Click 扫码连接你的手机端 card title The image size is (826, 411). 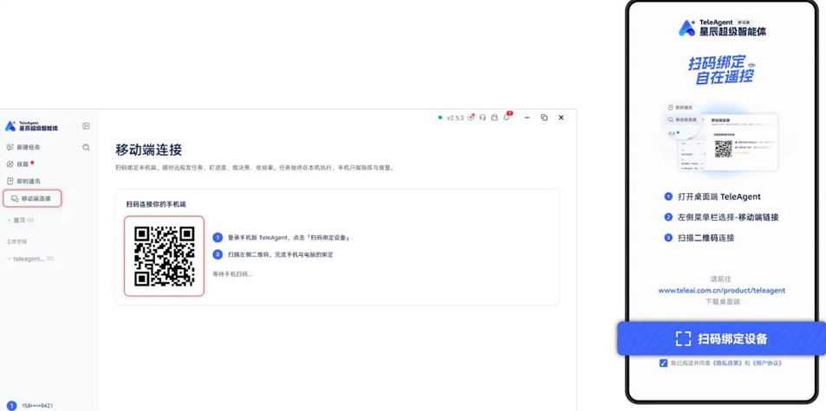click(x=156, y=204)
